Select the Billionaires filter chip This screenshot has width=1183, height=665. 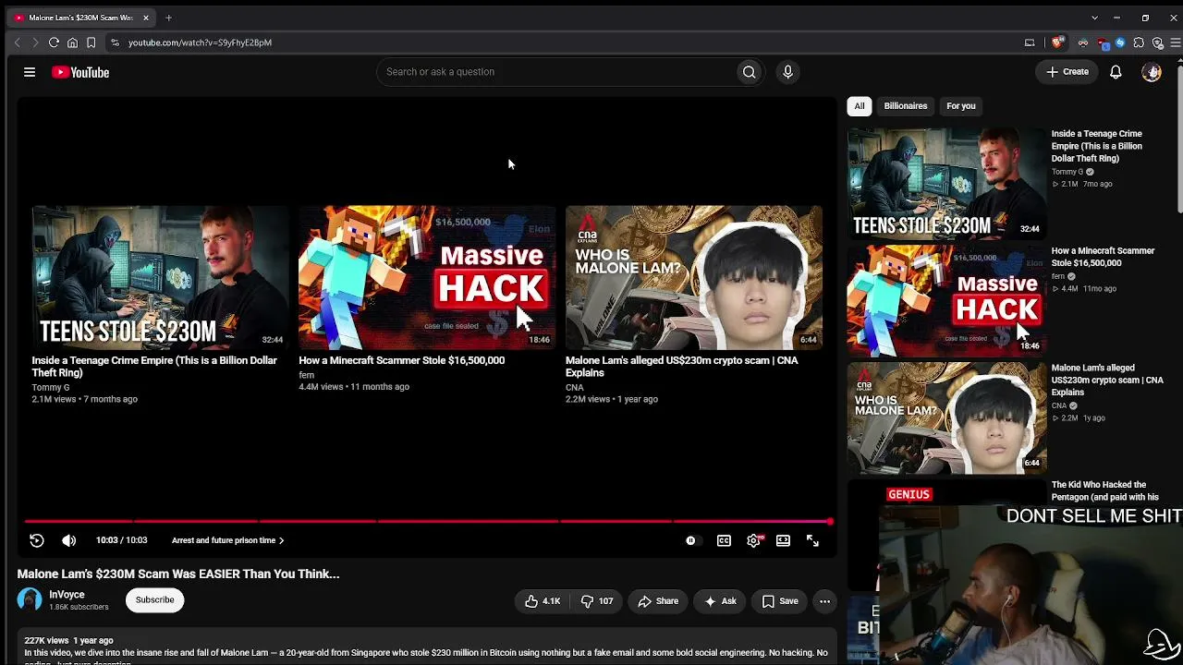(906, 106)
